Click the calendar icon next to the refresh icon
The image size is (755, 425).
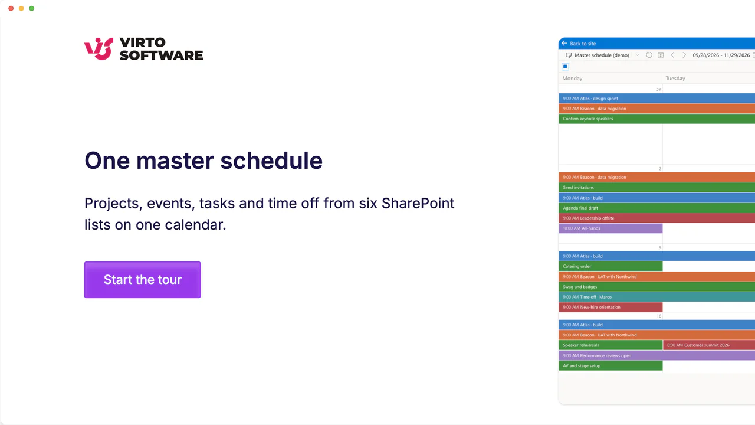(x=661, y=55)
